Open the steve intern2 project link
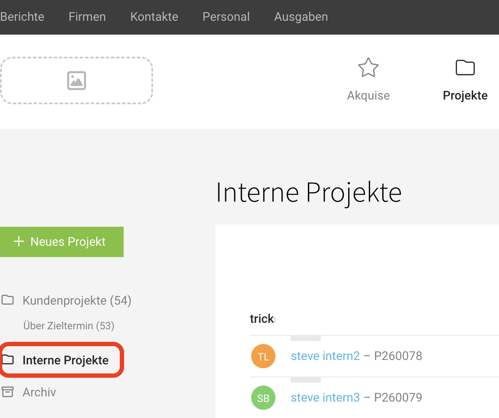Viewport: 499px width, 418px height. pos(325,356)
